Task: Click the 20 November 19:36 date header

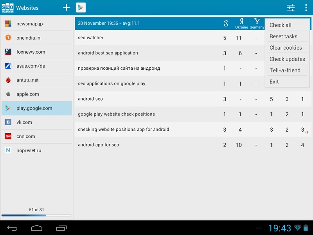Action: pyautogui.click(x=109, y=23)
